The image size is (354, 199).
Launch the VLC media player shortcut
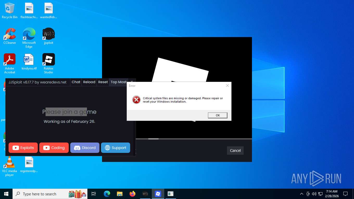[10, 166]
